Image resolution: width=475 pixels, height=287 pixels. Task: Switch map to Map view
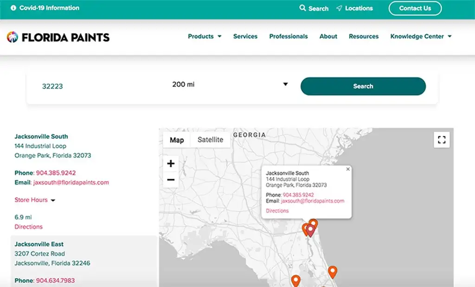point(177,140)
